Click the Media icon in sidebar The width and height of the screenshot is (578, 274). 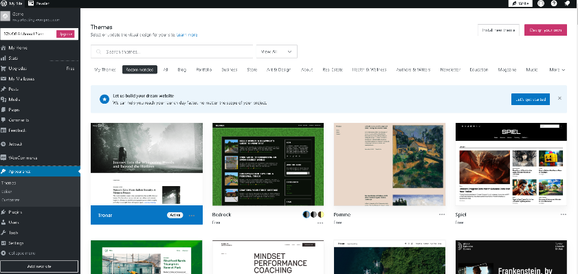[x=3, y=100]
